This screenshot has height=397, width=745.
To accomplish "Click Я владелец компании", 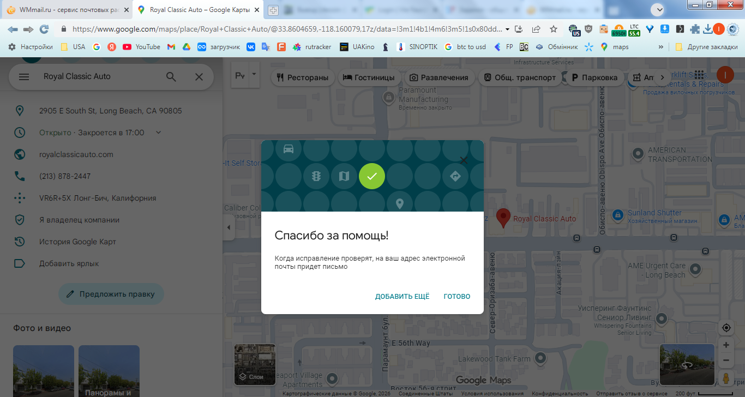I will (x=79, y=220).
